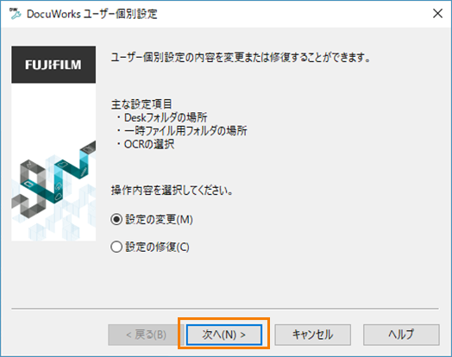Click the horizontal separator above the buttons

click(x=225, y=309)
